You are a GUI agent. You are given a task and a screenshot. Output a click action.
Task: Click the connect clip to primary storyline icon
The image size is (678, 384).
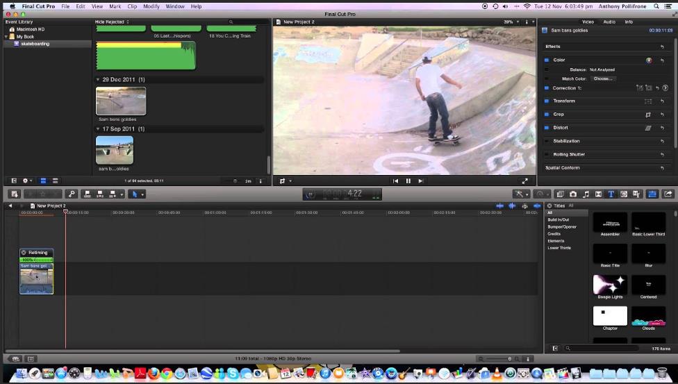coord(87,194)
